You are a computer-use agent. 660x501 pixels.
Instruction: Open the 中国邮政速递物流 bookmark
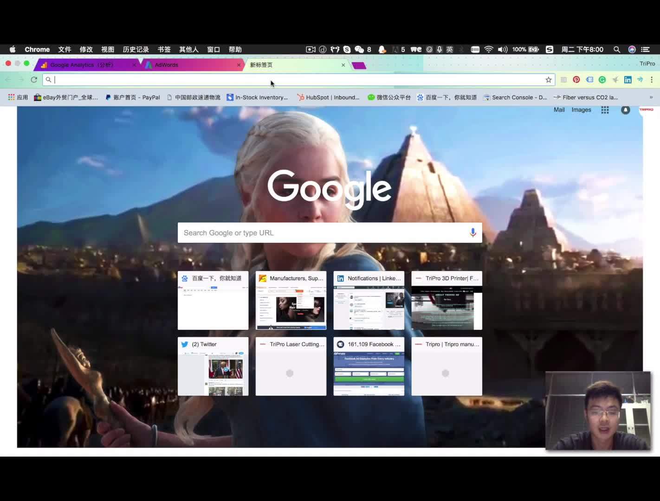point(193,97)
